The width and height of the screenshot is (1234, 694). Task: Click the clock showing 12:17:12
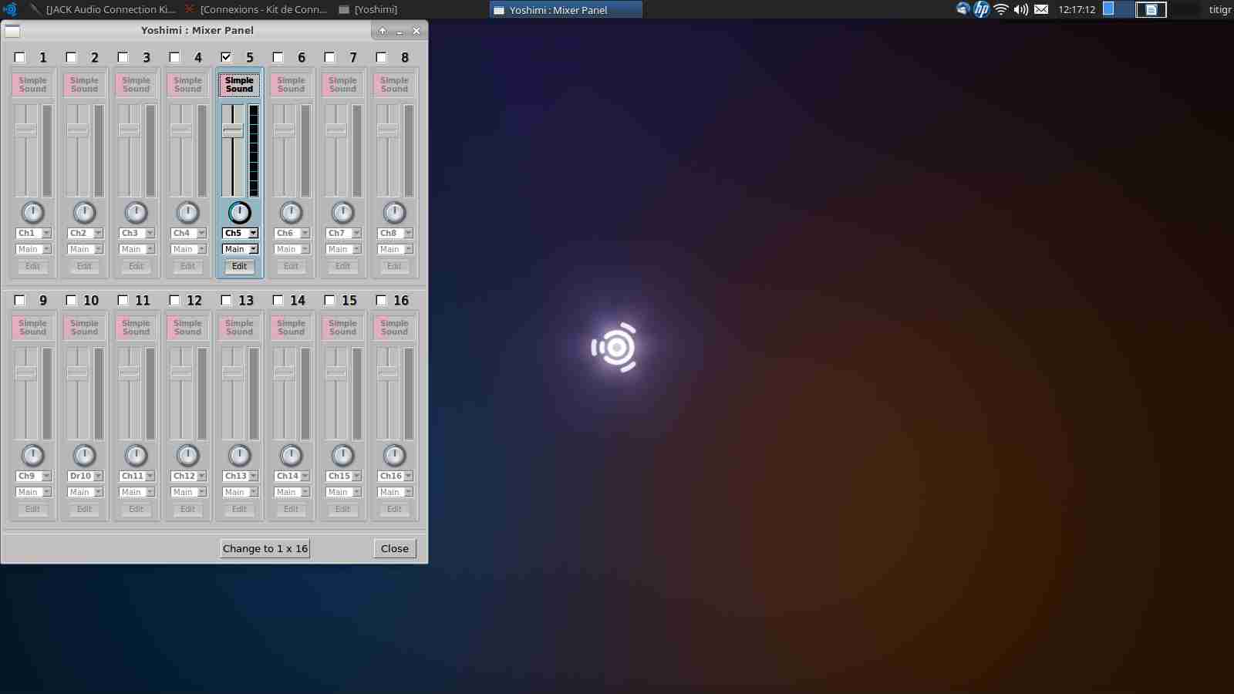(1077, 9)
